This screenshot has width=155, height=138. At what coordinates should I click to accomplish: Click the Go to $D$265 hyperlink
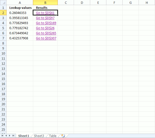click(x=46, y=33)
